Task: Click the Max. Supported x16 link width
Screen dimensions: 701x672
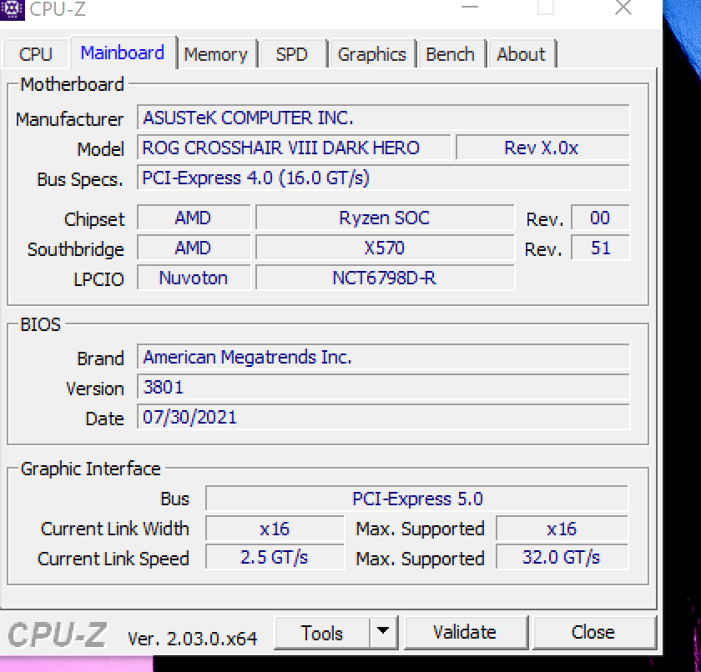Action: pos(562,529)
